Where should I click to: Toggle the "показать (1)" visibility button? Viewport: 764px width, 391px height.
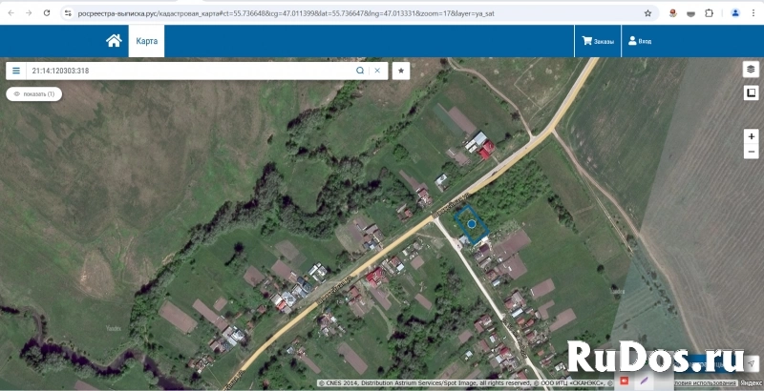34,93
